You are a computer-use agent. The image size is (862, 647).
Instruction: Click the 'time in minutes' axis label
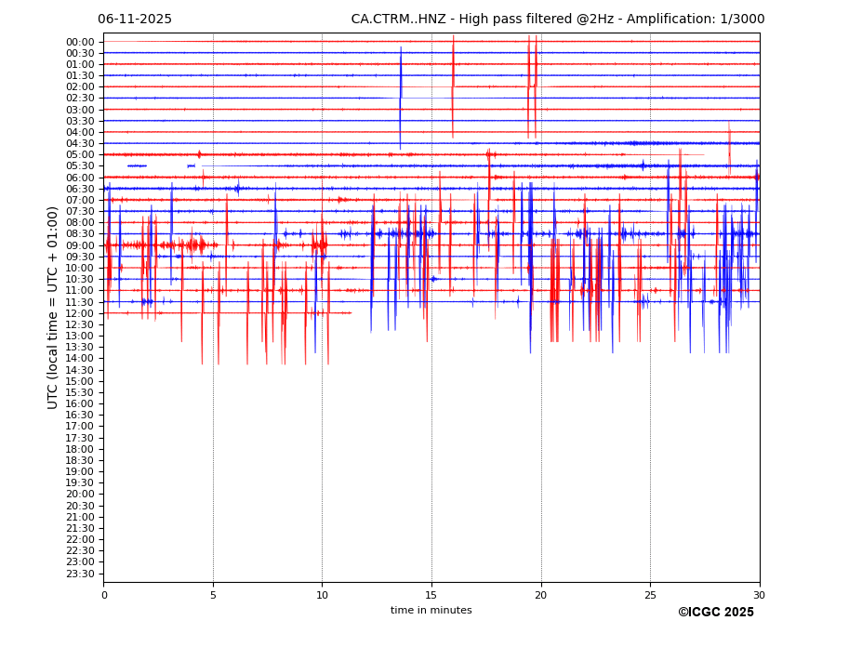pyautogui.click(x=431, y=611)
